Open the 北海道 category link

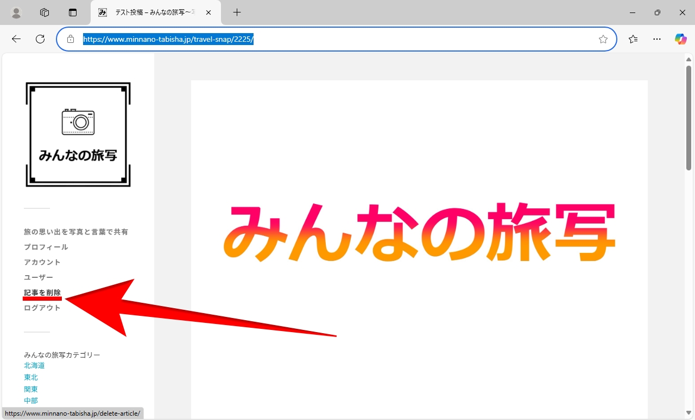[34, 366]
